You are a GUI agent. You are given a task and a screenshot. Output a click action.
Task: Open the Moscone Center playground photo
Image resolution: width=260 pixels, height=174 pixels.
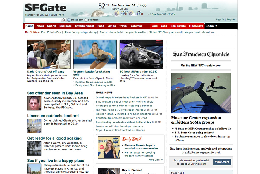(x=201, y=93)
